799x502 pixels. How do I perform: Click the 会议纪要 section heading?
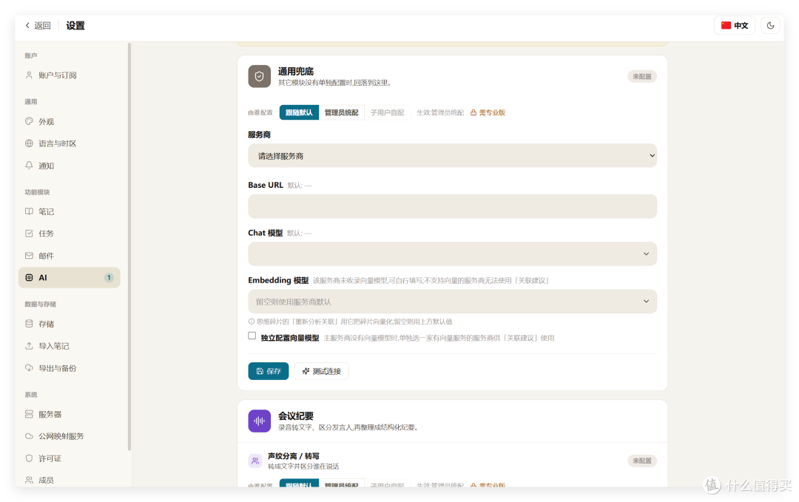295,416
